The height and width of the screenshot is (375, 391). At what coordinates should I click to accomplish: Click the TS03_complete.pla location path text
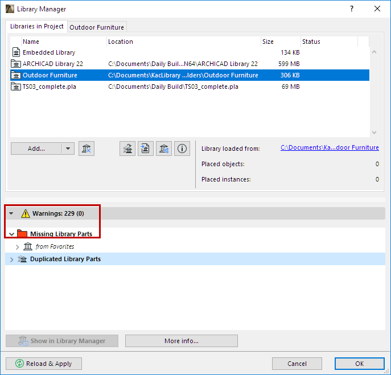coord(174,86)
